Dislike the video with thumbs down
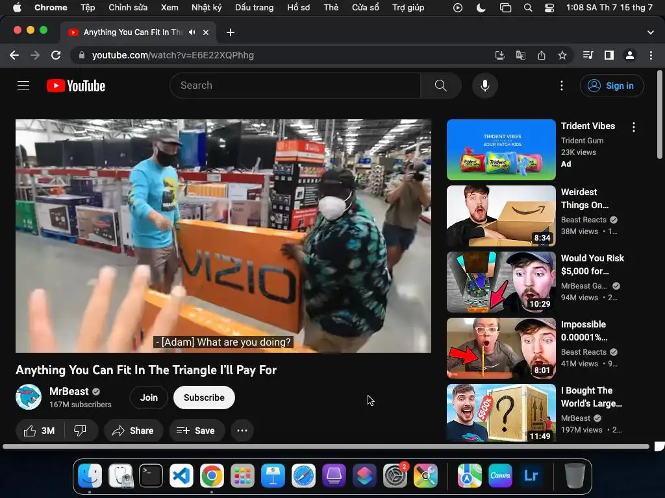This screenshot has height=498, width=665. [80, 431]
